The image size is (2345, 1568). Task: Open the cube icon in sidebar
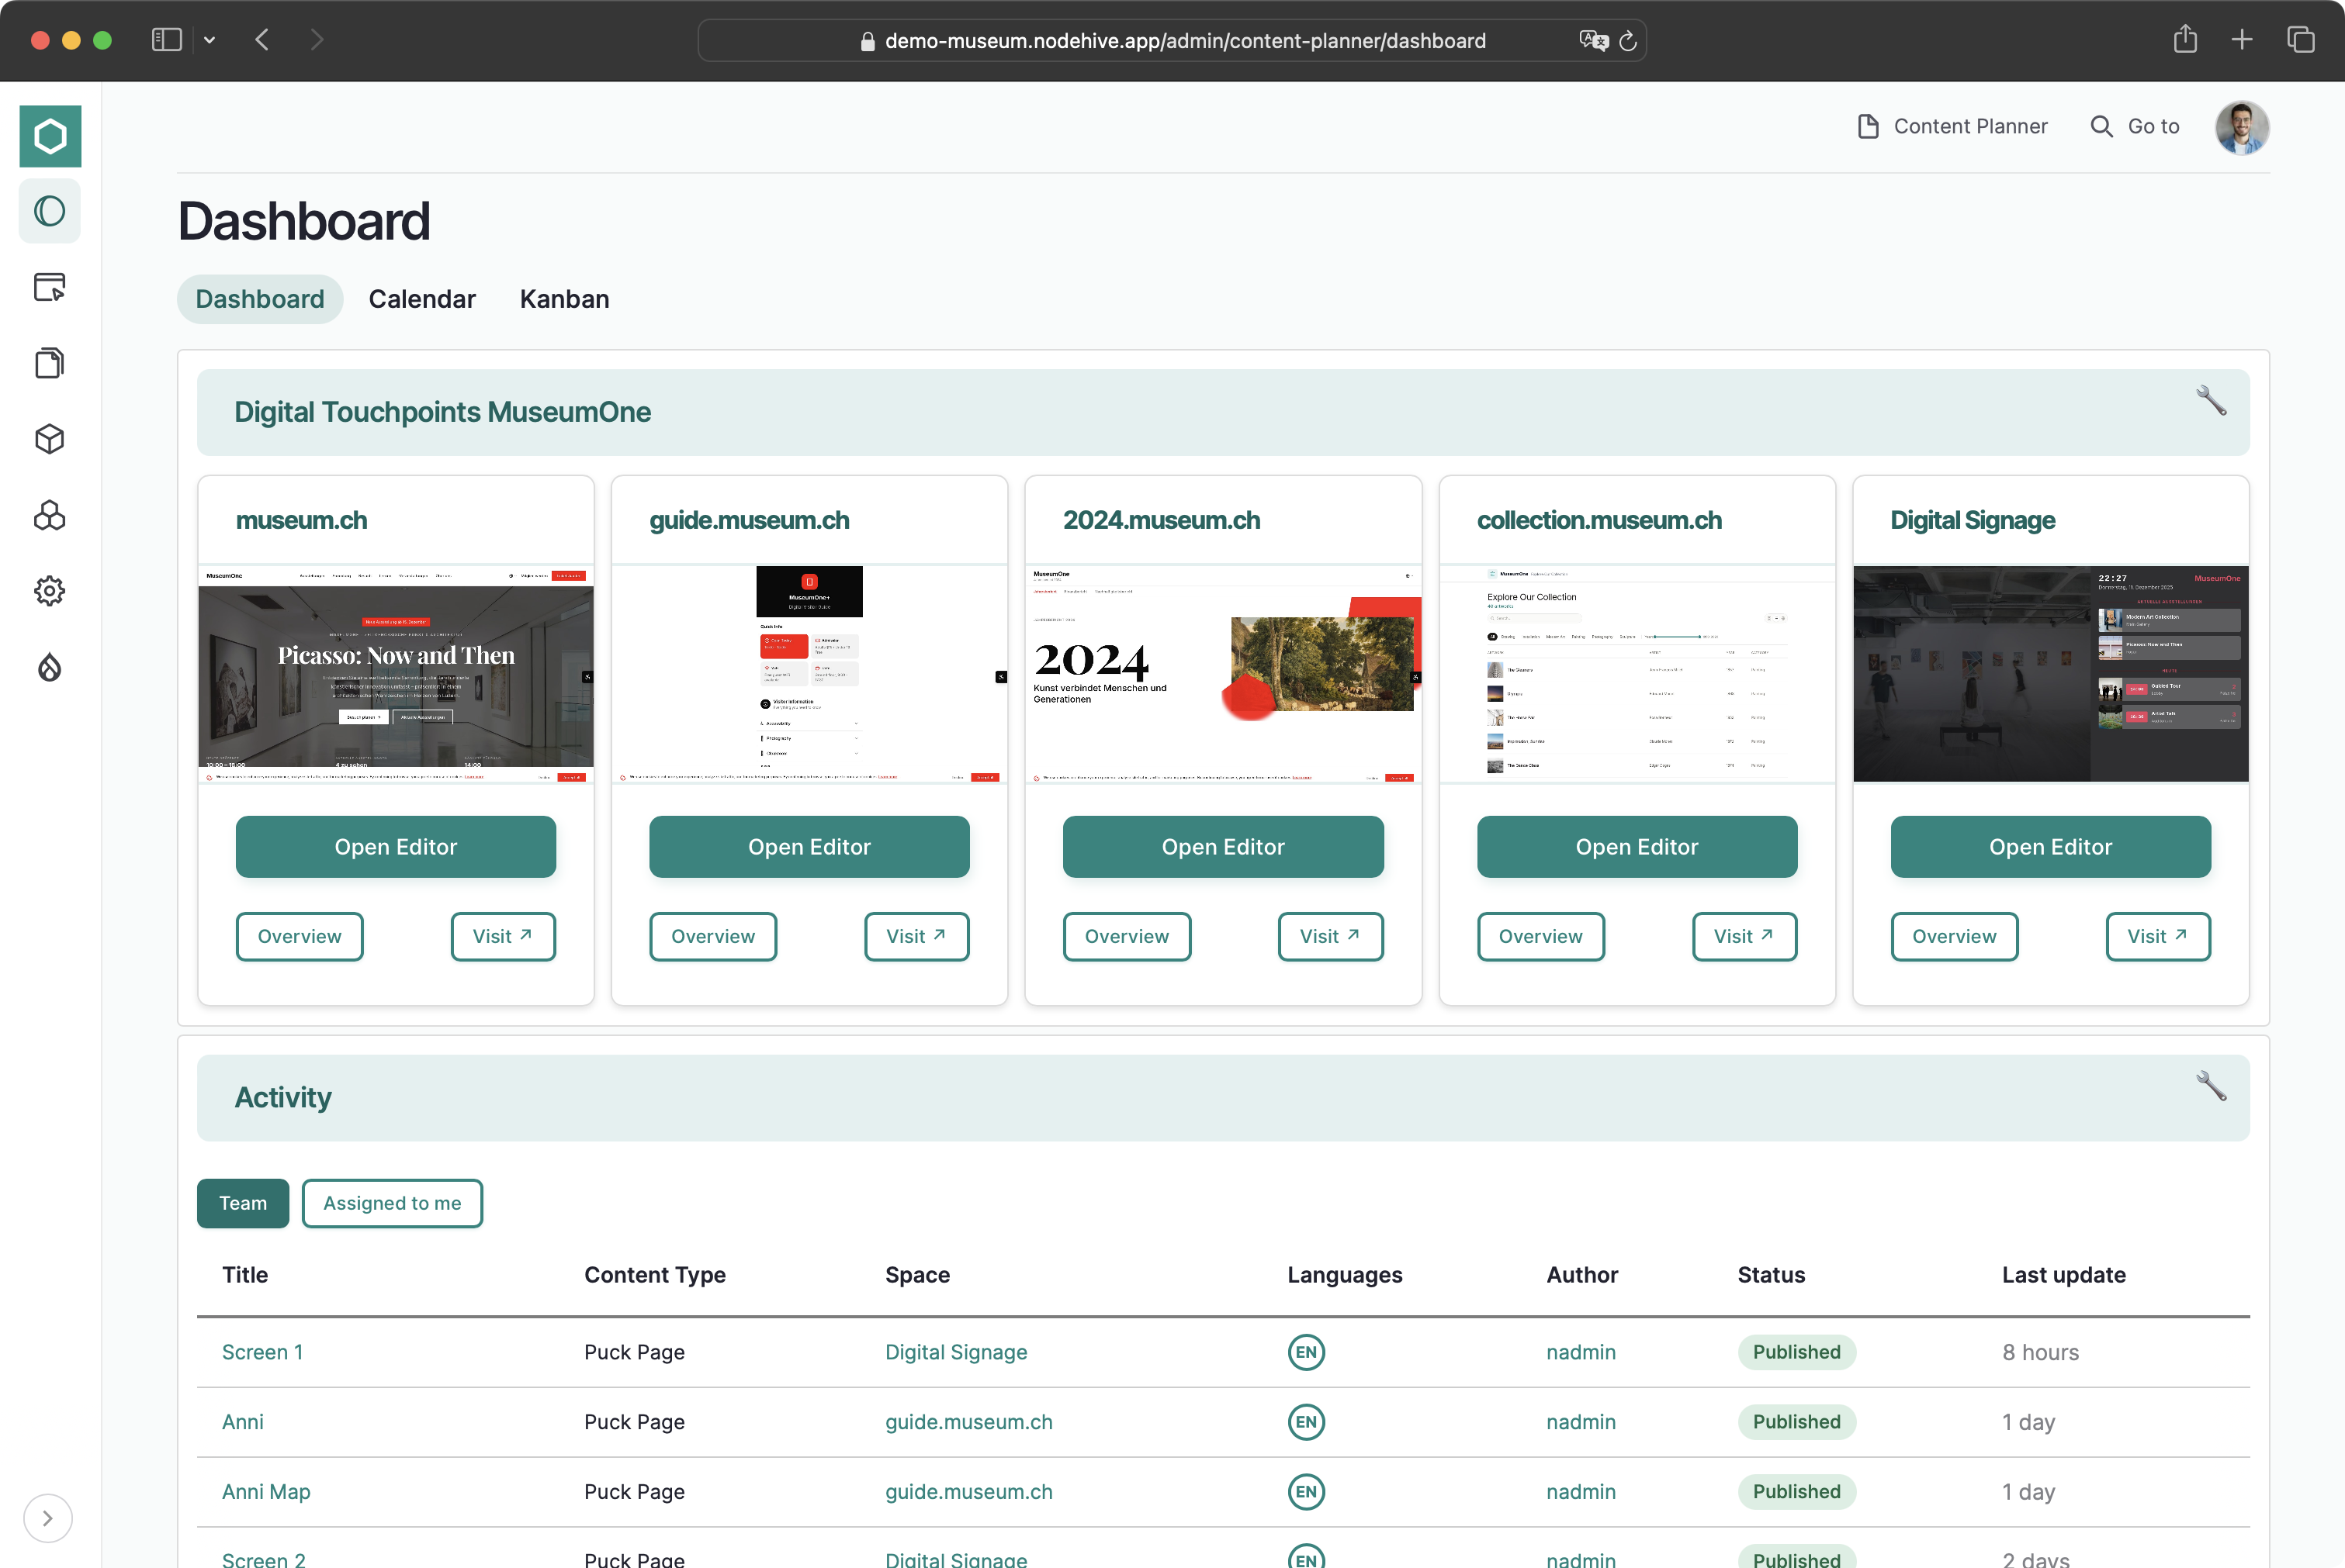[50, 439]
